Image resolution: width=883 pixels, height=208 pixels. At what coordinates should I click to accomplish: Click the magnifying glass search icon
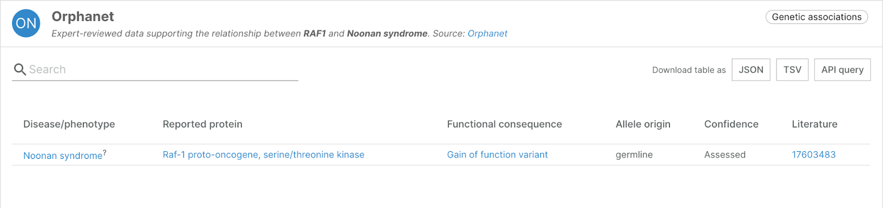(x=20, y=70)
